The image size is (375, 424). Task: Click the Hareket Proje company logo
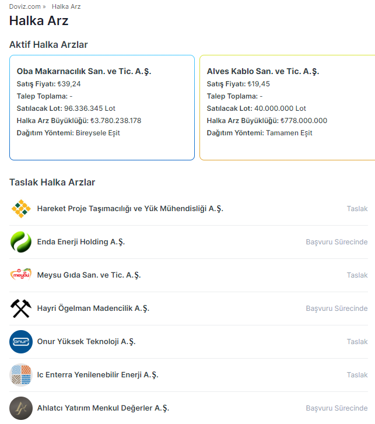tap(21, 209)
